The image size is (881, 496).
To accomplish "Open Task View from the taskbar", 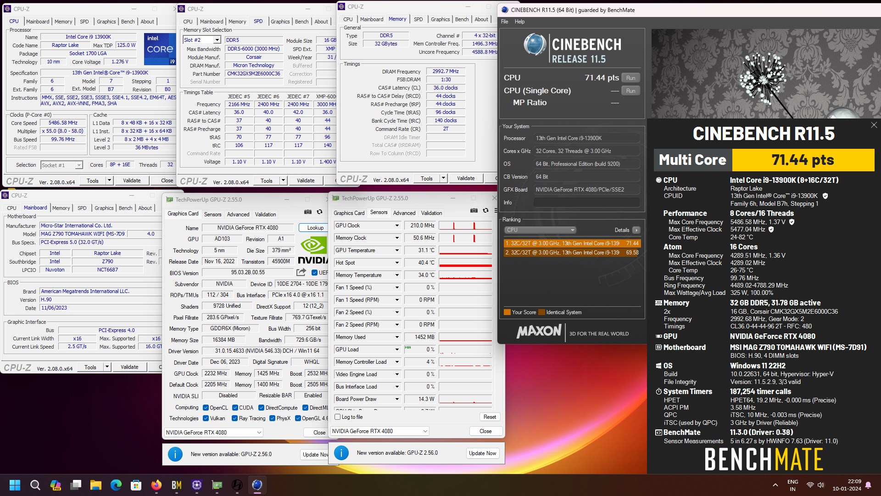I will click(76, 485).
